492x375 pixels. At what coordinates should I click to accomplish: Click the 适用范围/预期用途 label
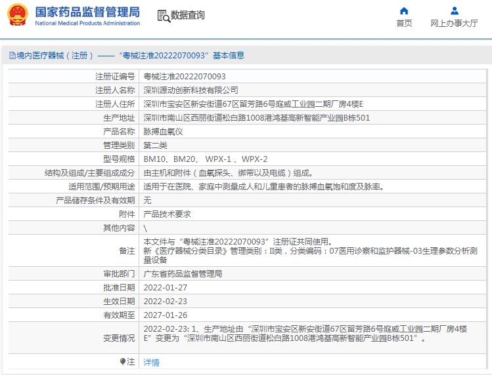tap(102, 187)
